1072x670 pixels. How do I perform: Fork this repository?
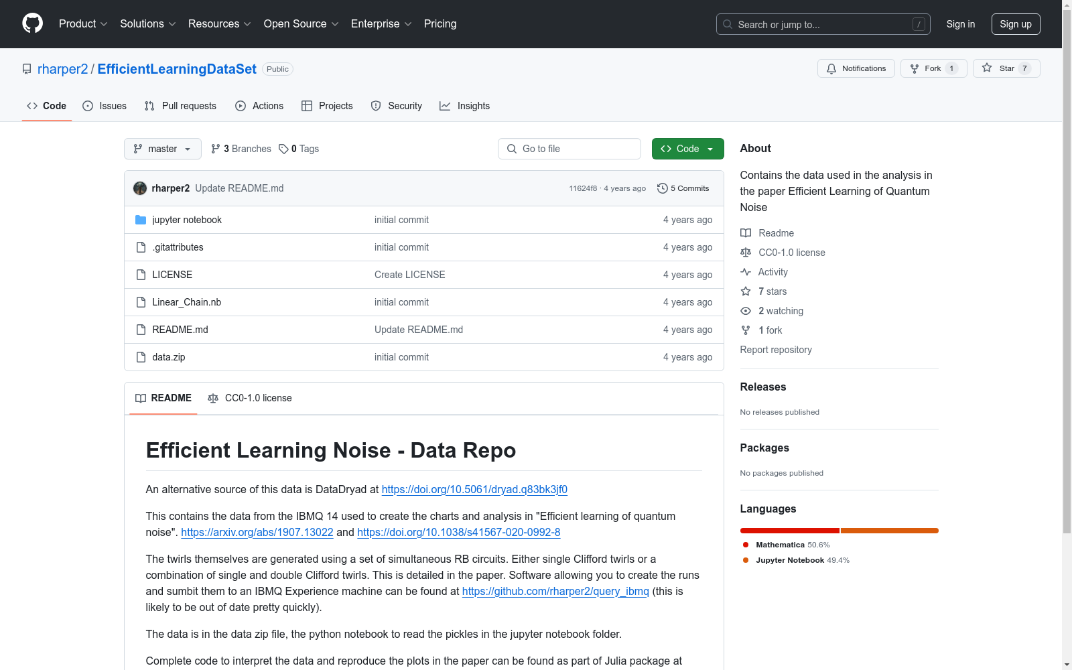[x=933, y=68]
